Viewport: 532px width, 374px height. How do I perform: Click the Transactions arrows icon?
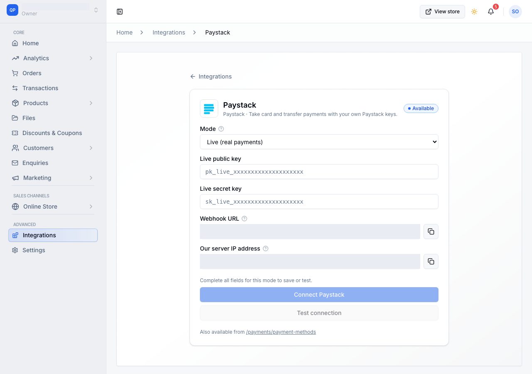(x=15, y=88)
